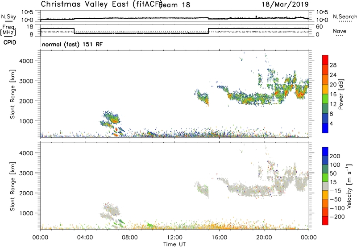The image size is (357, 247).
Task: Click the N.Sky legend label
Action: (x=8, y=16)
